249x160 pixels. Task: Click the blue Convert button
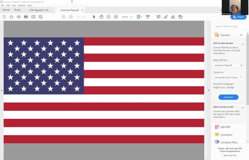point(228,97)
